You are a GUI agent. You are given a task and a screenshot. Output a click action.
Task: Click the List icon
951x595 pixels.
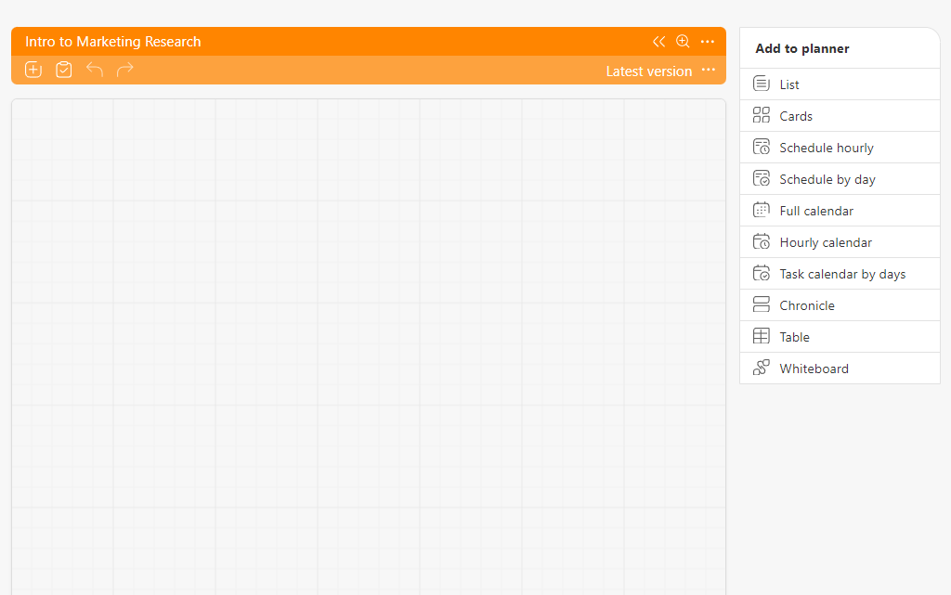pos(762,84)
